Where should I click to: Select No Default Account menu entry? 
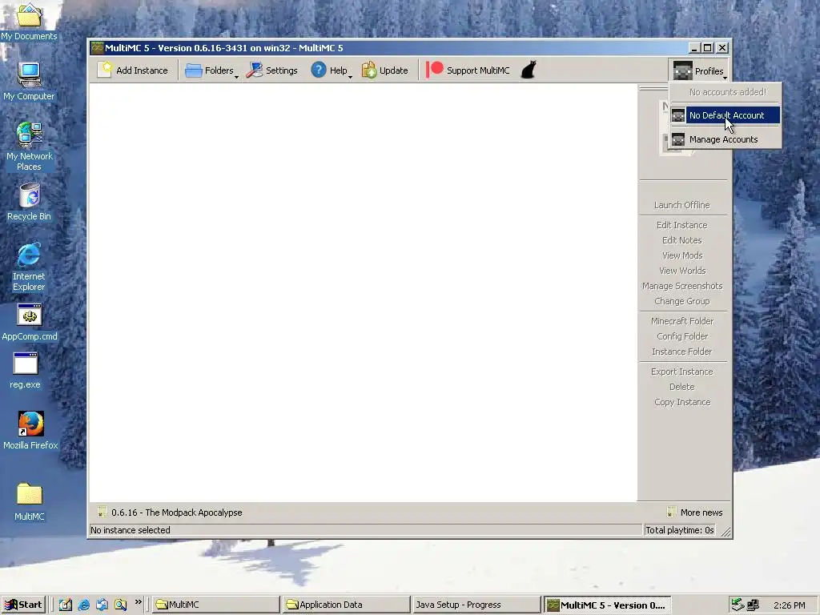pos(726,115)
